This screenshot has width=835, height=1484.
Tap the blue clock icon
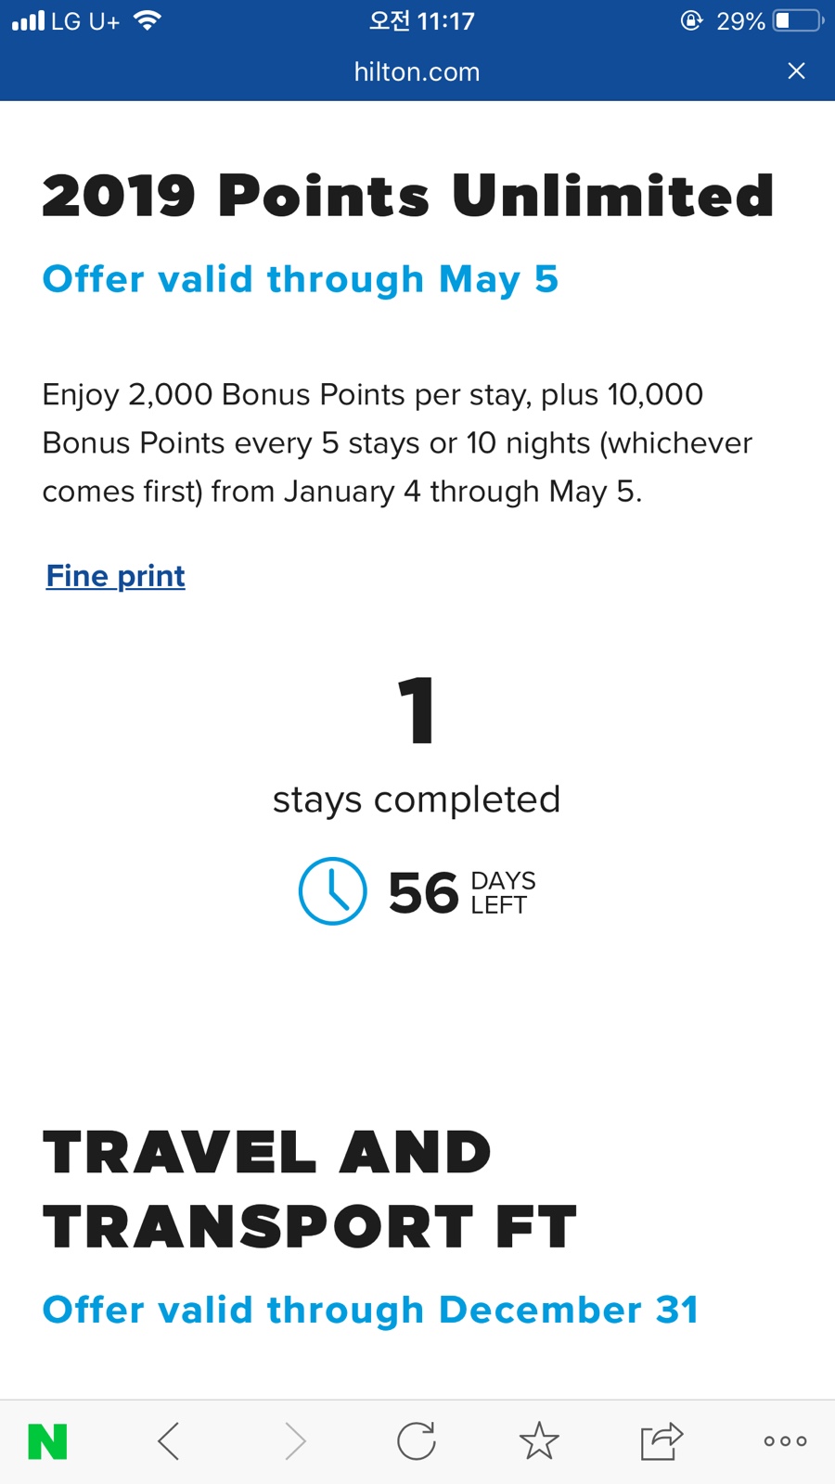click(332, 891)
